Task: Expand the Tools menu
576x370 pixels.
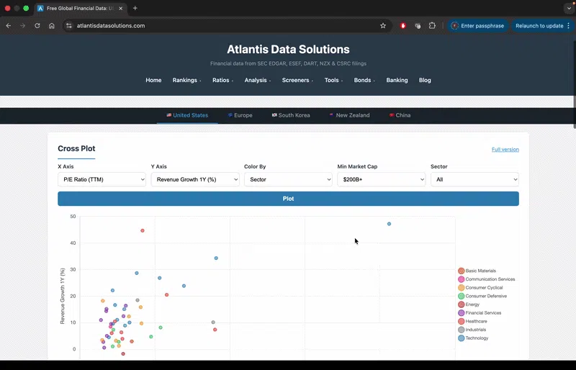Action: 333,80
